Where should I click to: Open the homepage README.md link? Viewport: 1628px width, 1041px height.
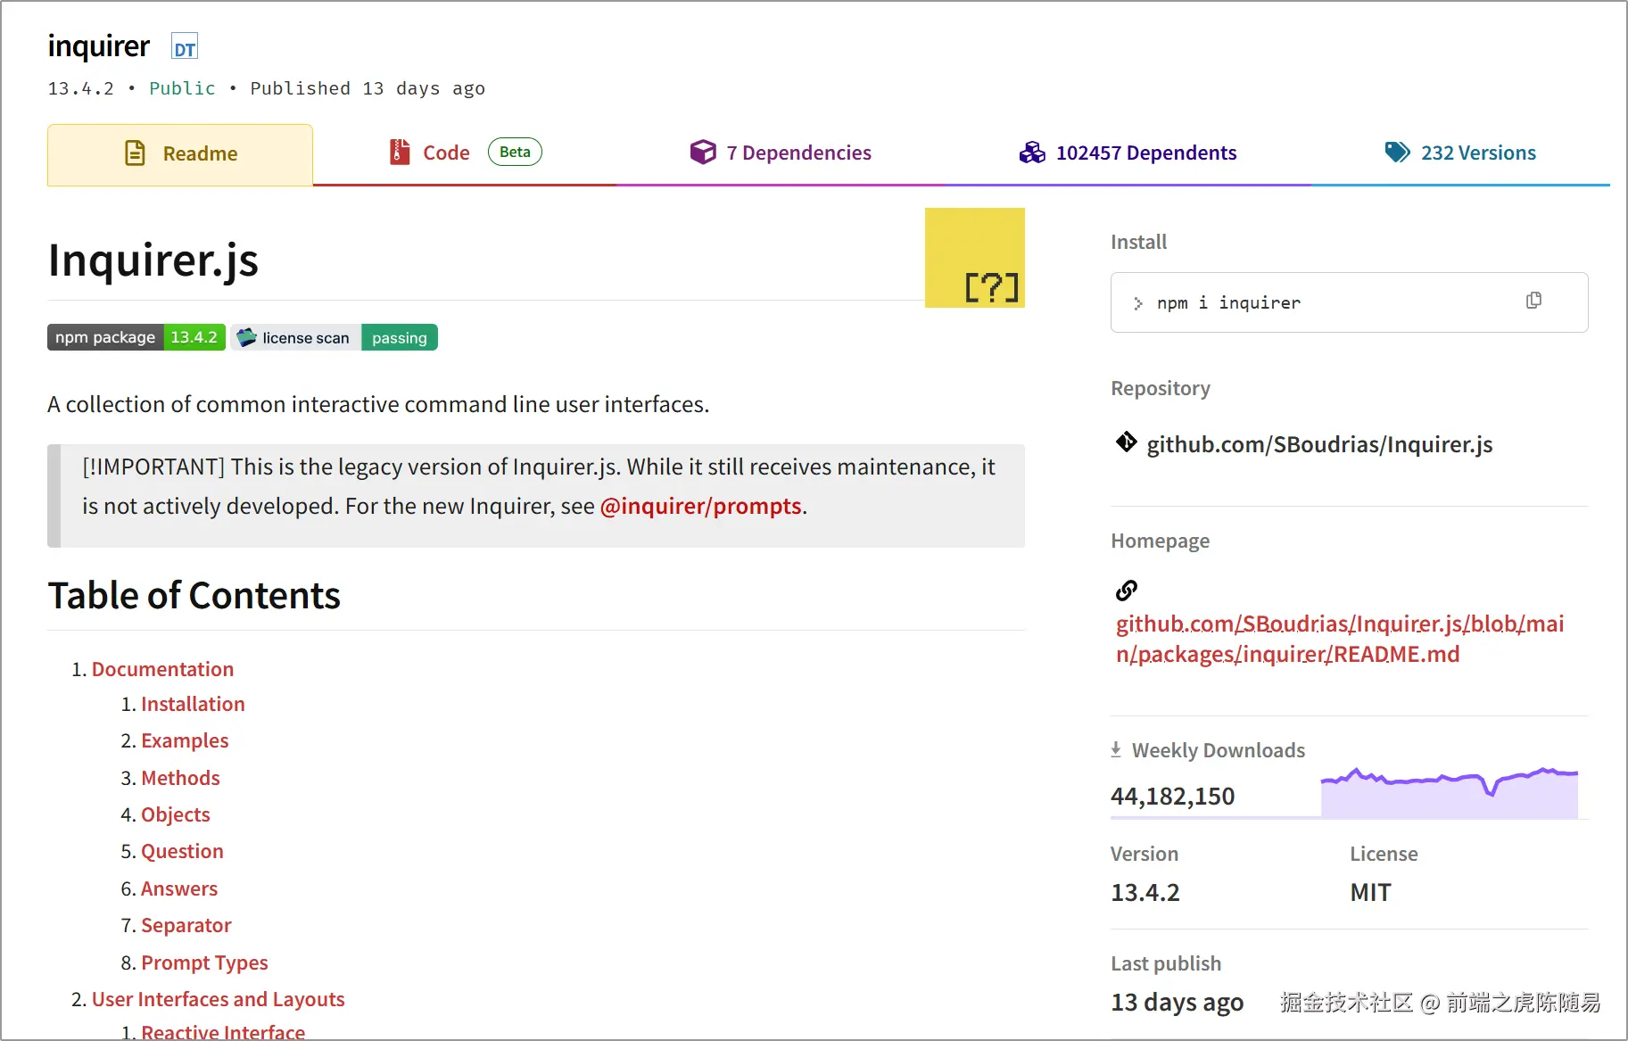[1340, 639]
